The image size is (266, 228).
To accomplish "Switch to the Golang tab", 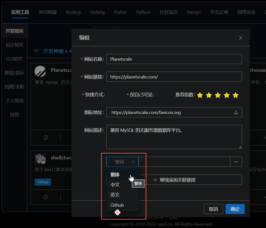I will click(x=97, y=12).
